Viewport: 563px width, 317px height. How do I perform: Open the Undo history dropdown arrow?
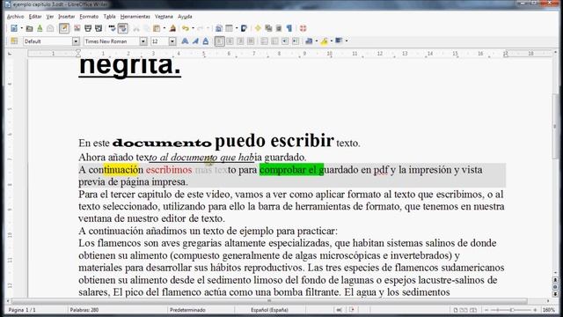[x=193, y=28]
